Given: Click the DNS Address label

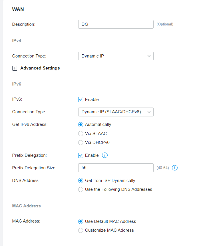Looking at the screenshot, I should [x=26, y=180].
